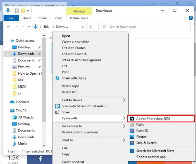Expand the Give access to submenu arrow
The image size is (196, 164).
[124, 126]
